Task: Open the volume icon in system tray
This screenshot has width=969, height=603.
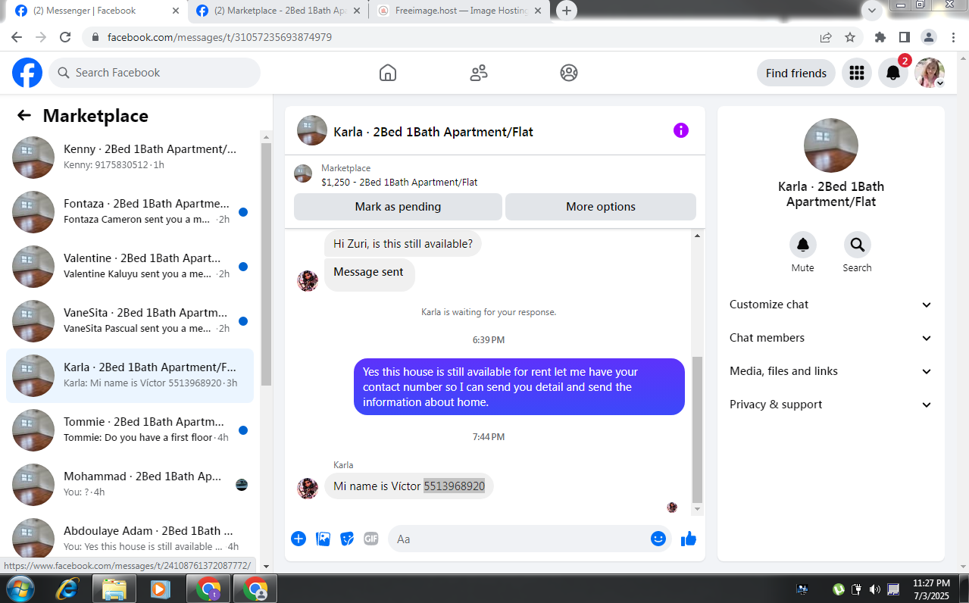Action: pyautogui.click(x=875, y=589)
